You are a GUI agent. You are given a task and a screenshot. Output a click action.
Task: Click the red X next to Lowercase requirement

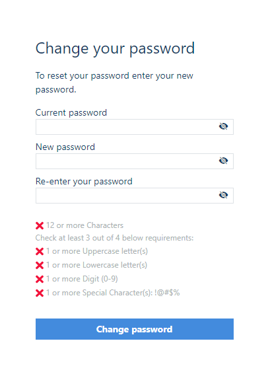[40, 266]
